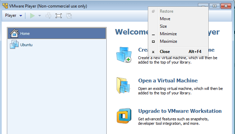
Task: Open the Player menu dropdown
Action: (x=13, y=15)
